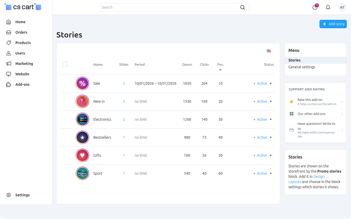The width and height of the screenshot is (351, 219).
Task: Click the envelope icon beside Have questions
Action: (292, 130)
